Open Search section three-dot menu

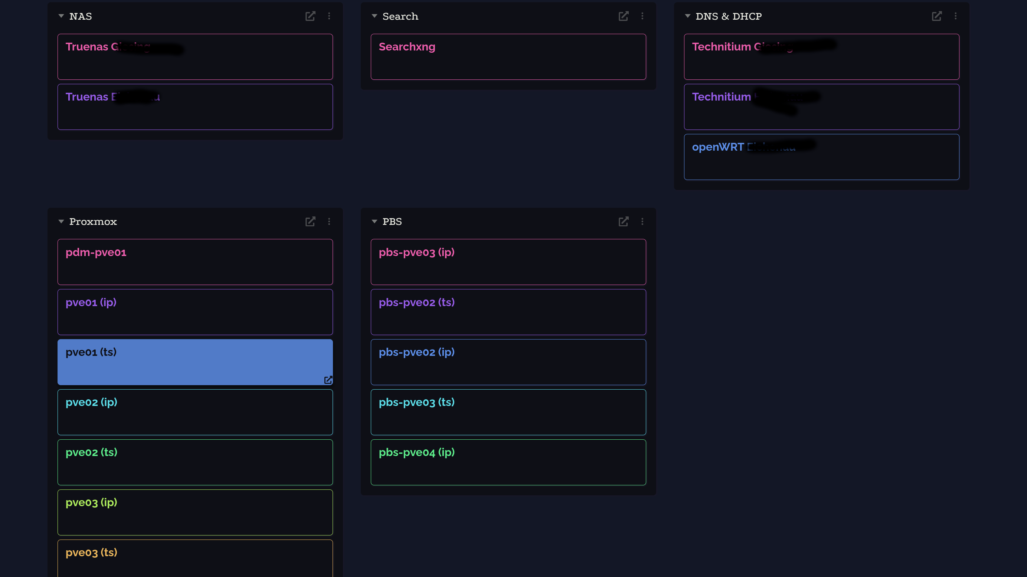coord(642,16)
